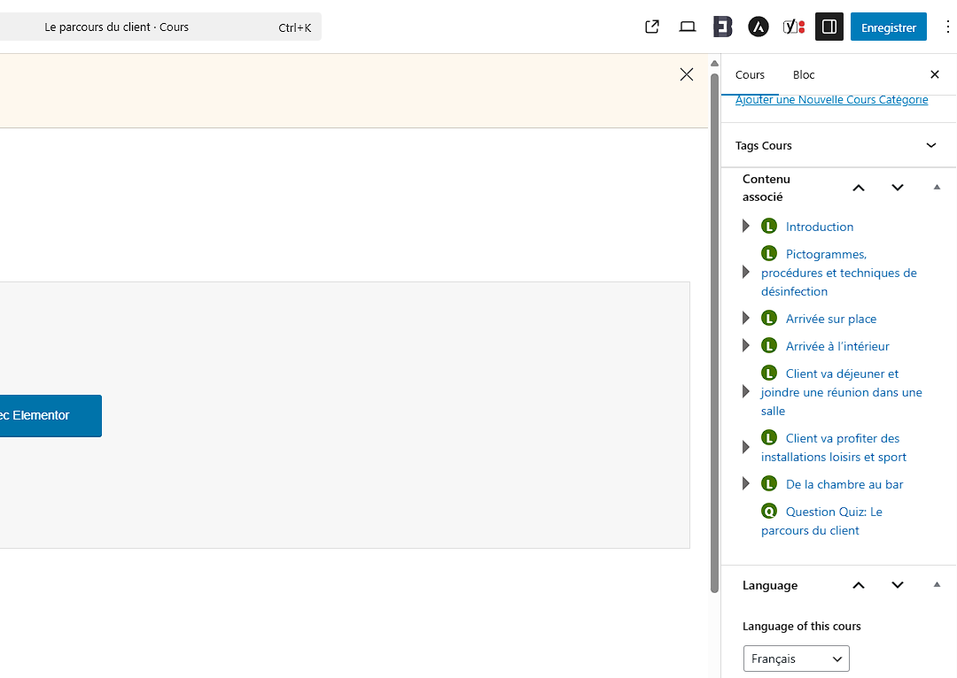The width and height of the screenshot is (957, 678).
Task: Open the Français language dropdown
Action: [x=796, y=659]
